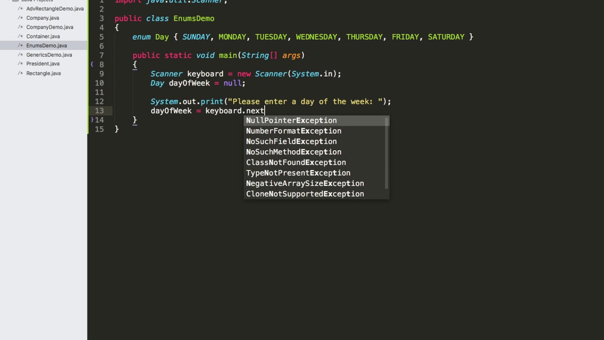
Task: Click the file icon beside GenericsDemo.java
Action: click(x=20, y=55)
